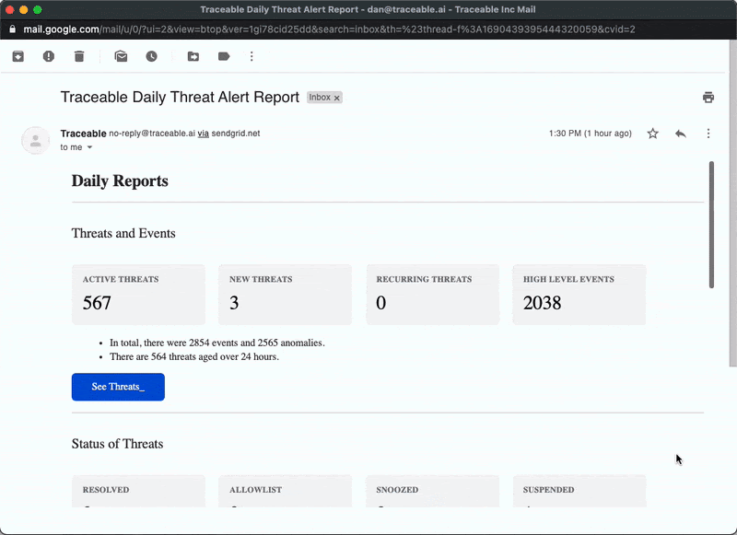Open the Labels tag icon

coord(224,56)
